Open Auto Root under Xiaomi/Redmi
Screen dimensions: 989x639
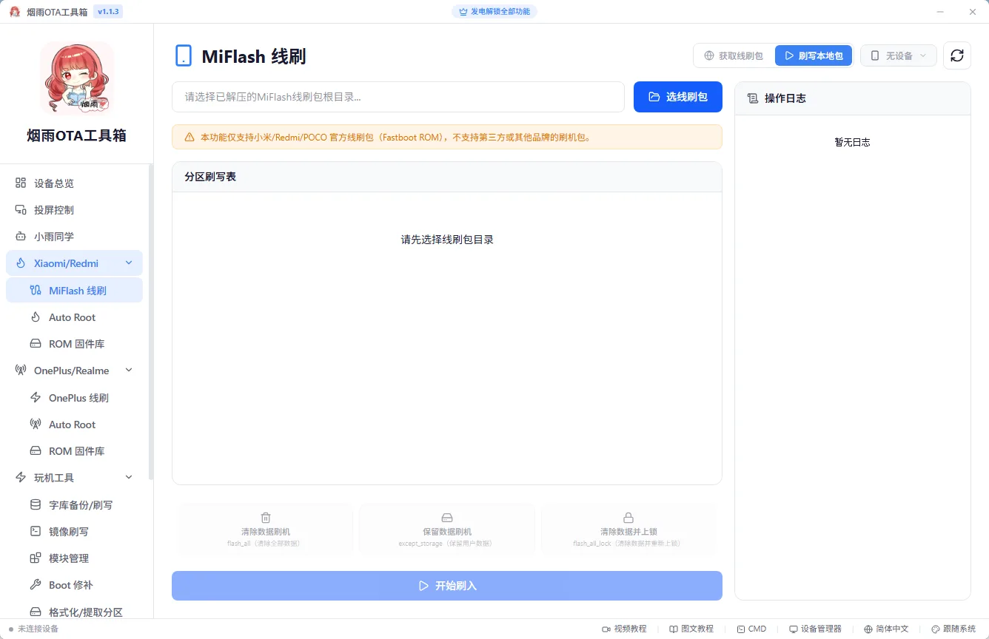74,317
